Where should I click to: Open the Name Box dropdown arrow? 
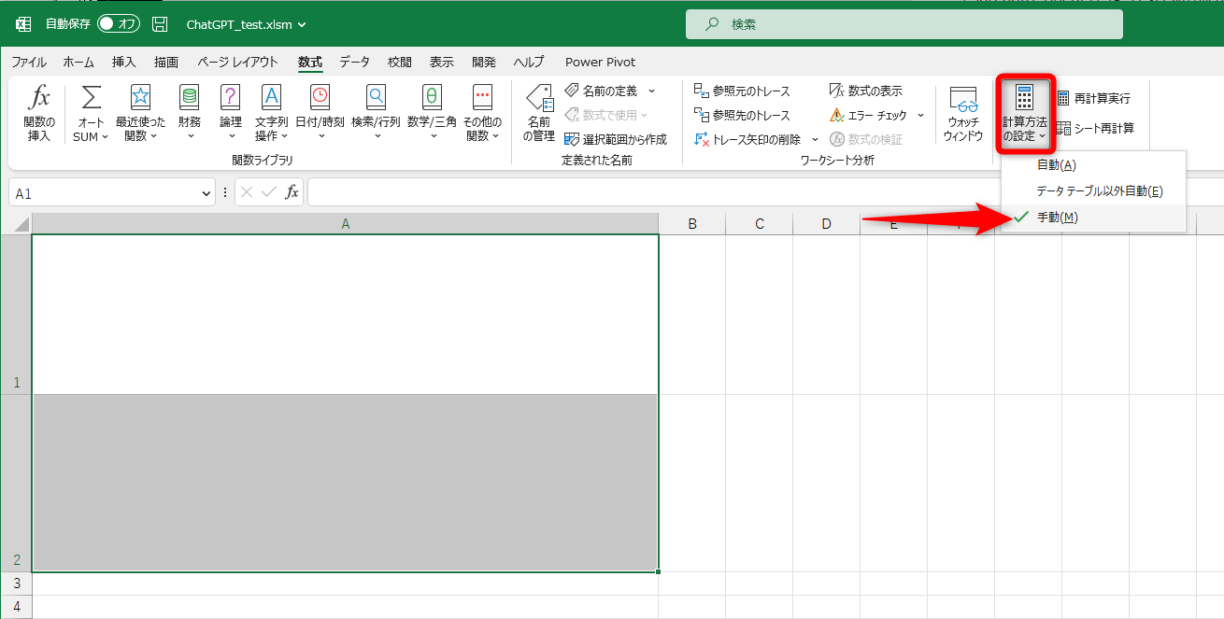(x=207, y=191)
